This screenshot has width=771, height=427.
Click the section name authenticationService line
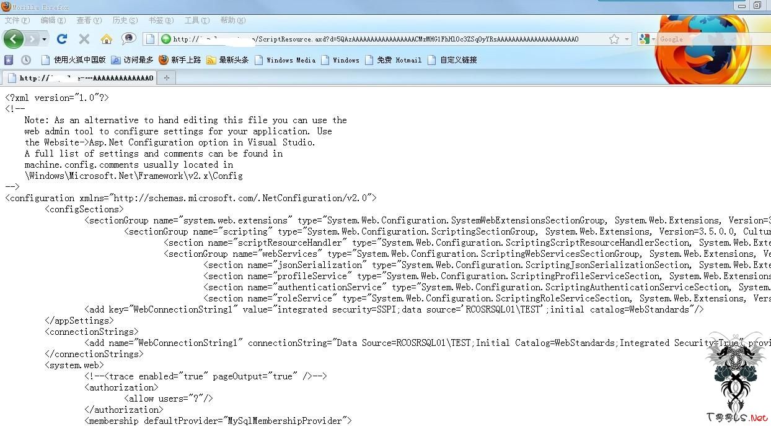[487, 287]
